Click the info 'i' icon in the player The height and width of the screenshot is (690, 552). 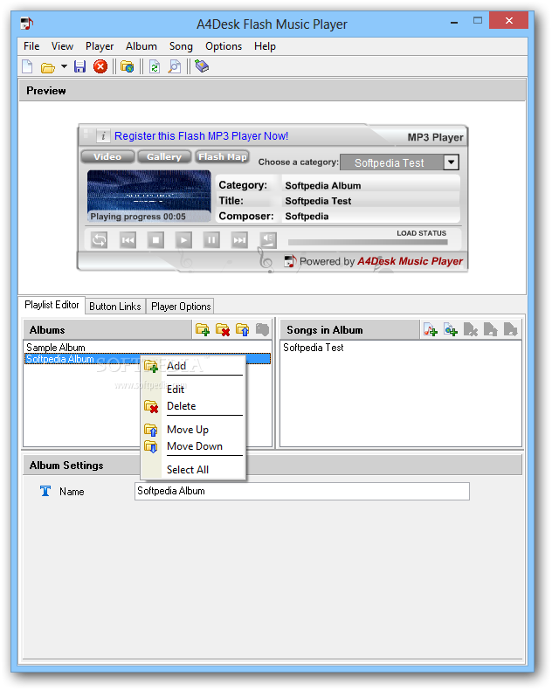(103, 136)
